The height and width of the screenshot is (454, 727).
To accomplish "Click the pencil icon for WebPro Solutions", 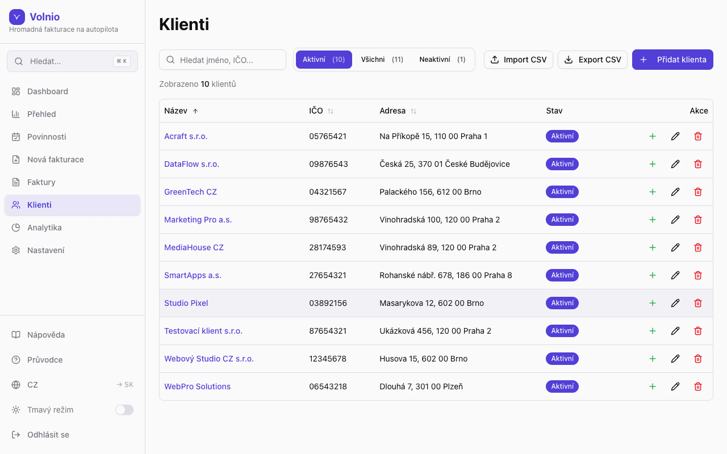I will (675, 386).
